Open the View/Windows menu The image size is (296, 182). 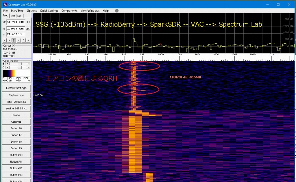coord(90,11)
